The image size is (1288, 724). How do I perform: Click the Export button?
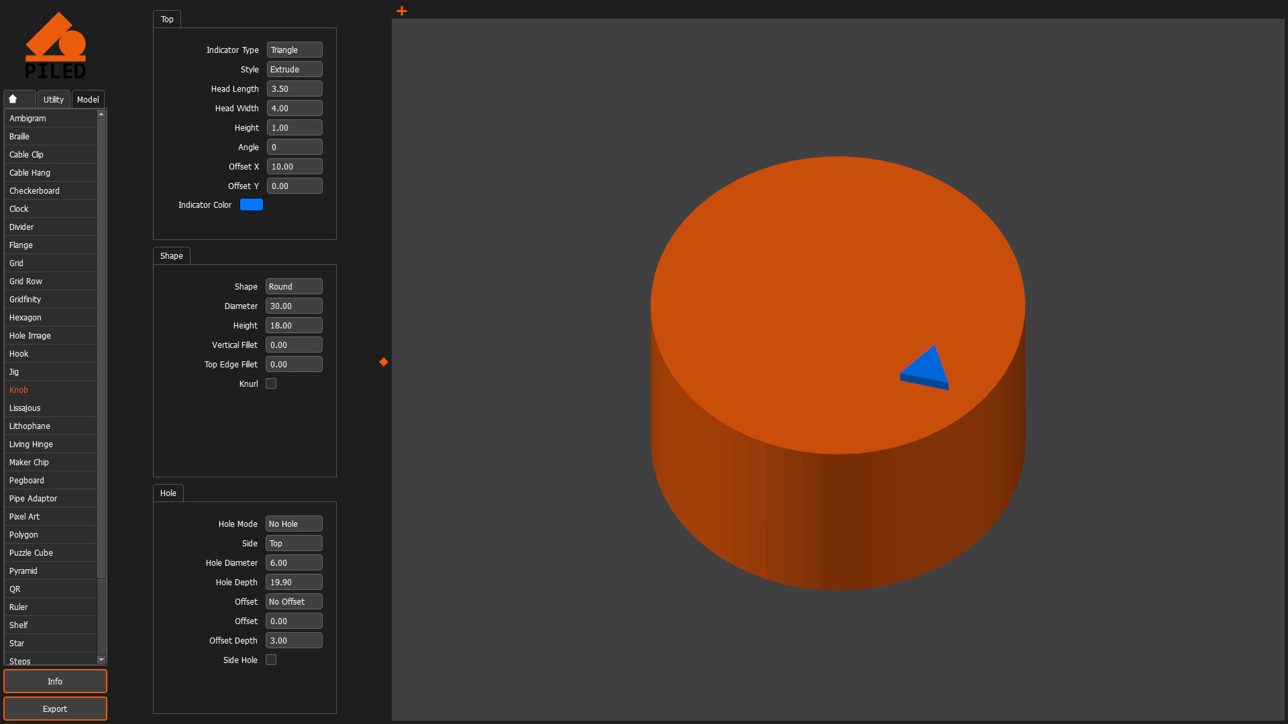pyautogui.click(x=55, y=709)
